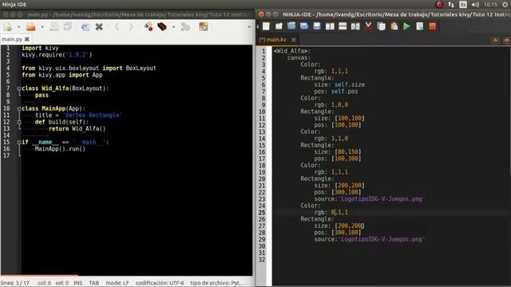Click the Navigate forward arrow in left toolbar

[131, 26]
